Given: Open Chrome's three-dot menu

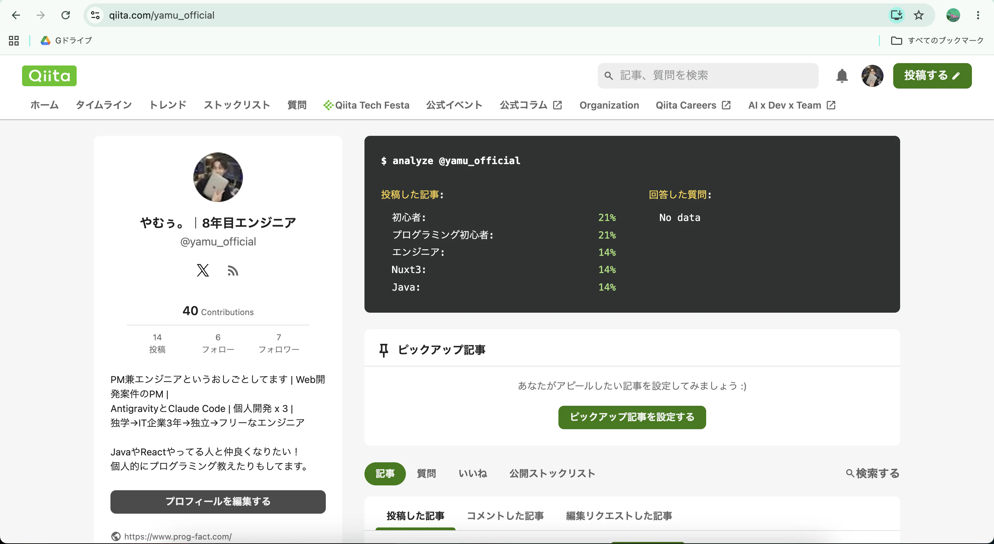Looking at the screenshot, I should pyautogui.click(x=978, y=15).
